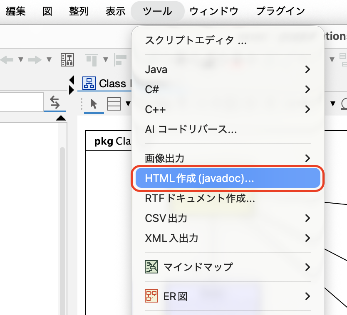Expand panel with right-pointing black triangle
The width and height of the screenshot is (347, 315).
72,89
